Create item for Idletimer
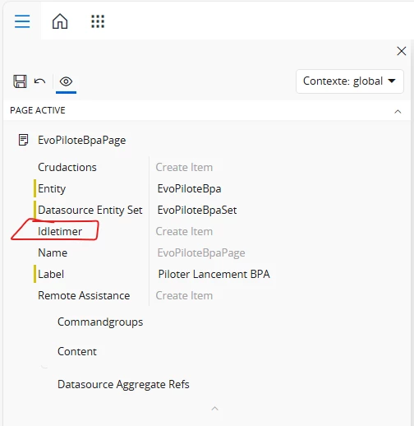Screen dimensions: 414x426 184,231
